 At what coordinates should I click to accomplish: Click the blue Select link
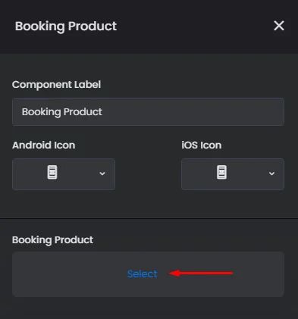143,274
